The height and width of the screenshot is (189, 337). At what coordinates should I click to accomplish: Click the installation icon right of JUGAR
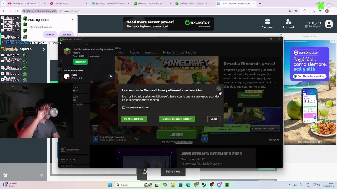tap(205, 139)
